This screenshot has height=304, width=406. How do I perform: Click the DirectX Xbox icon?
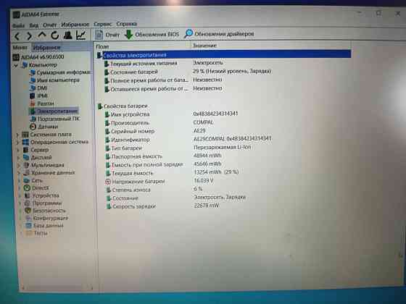[27, 188]
